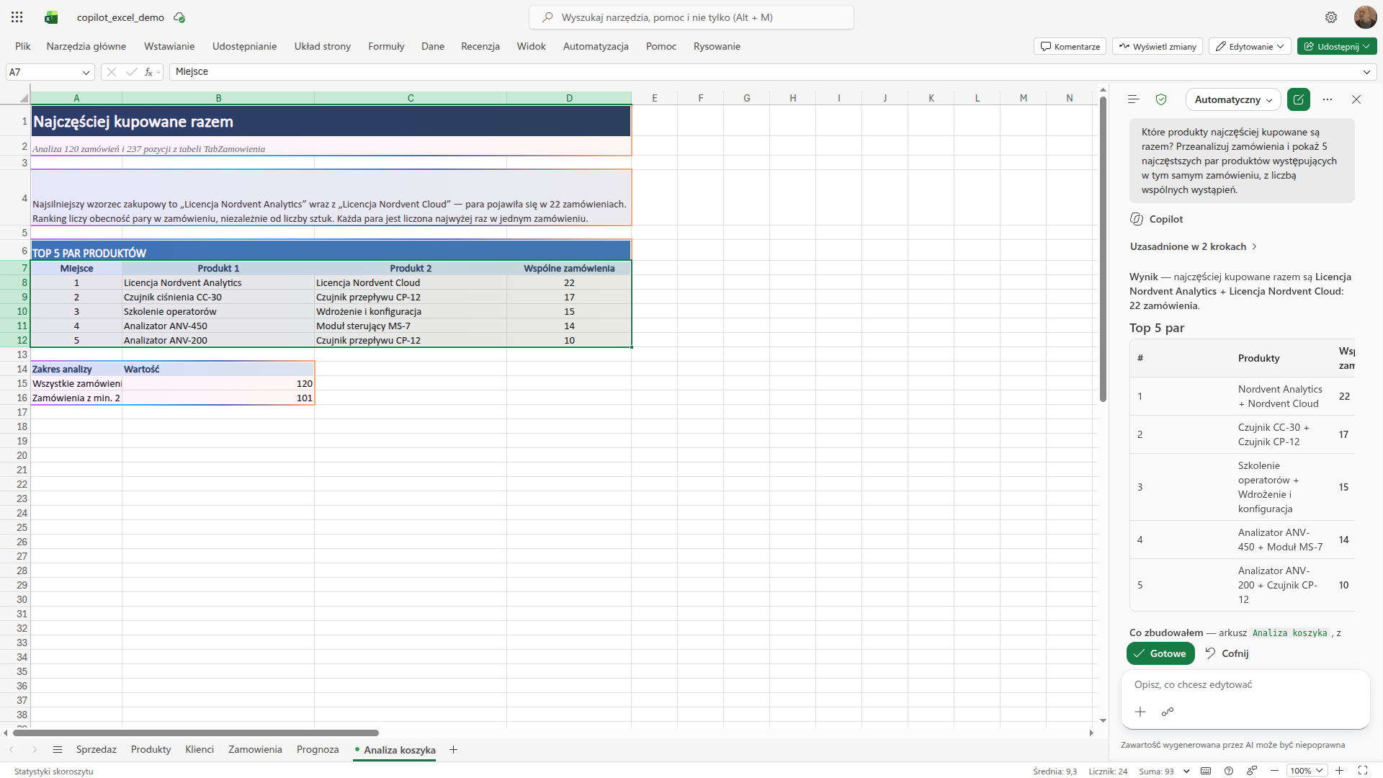1383x778 pixels.
Task: Zoom in with the plus icon
Action: point(1339,771)
